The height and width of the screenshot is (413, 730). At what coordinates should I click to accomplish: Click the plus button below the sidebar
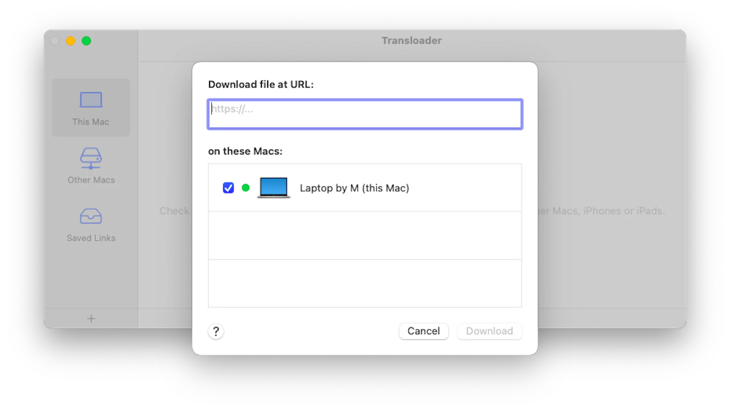pos(91,318)
